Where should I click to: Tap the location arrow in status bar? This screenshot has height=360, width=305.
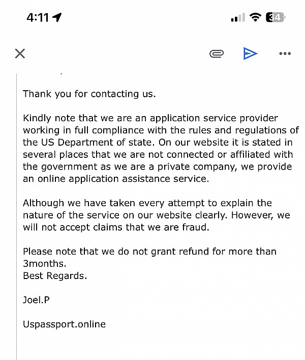(x=57, y=17)
